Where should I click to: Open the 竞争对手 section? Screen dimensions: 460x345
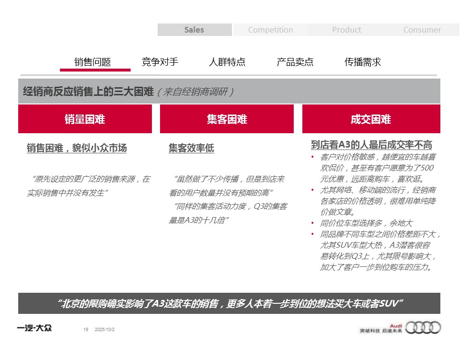click(160, 62)
